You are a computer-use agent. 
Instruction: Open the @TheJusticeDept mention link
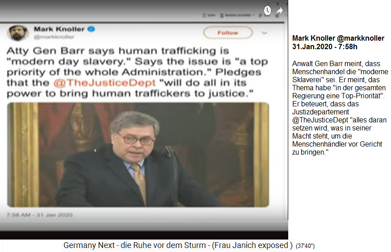(105, 83)
